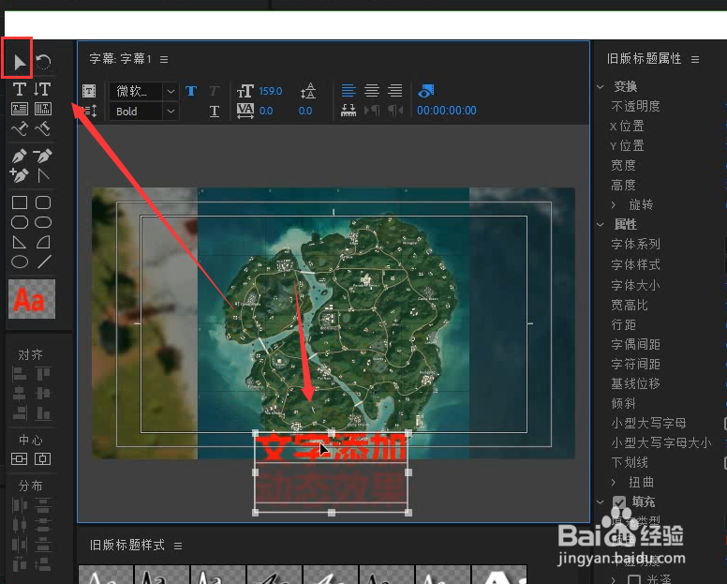Select the Pen tool
Viewport: 727px width, 584px height.
[x=20, y=156]
